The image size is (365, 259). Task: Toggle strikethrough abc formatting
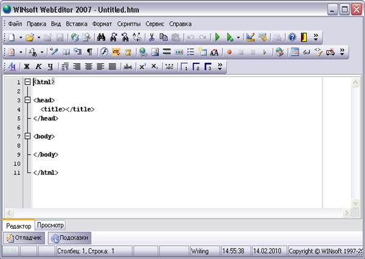click(x=128, y=67)
